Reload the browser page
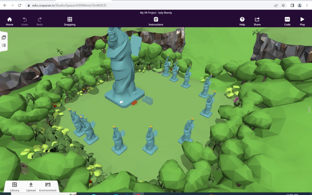This screenshot has height=195, width=312. pos(20,5)
